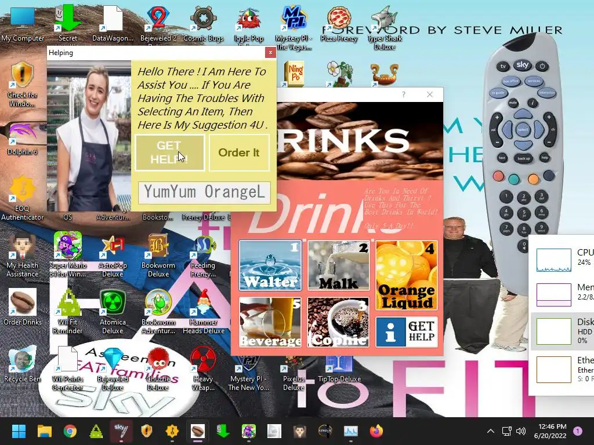Launch Bookworm Adventures desktop icon

coord(158,311)
